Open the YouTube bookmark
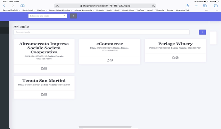The width and height of the screenshot is (221, 129). 140,10
